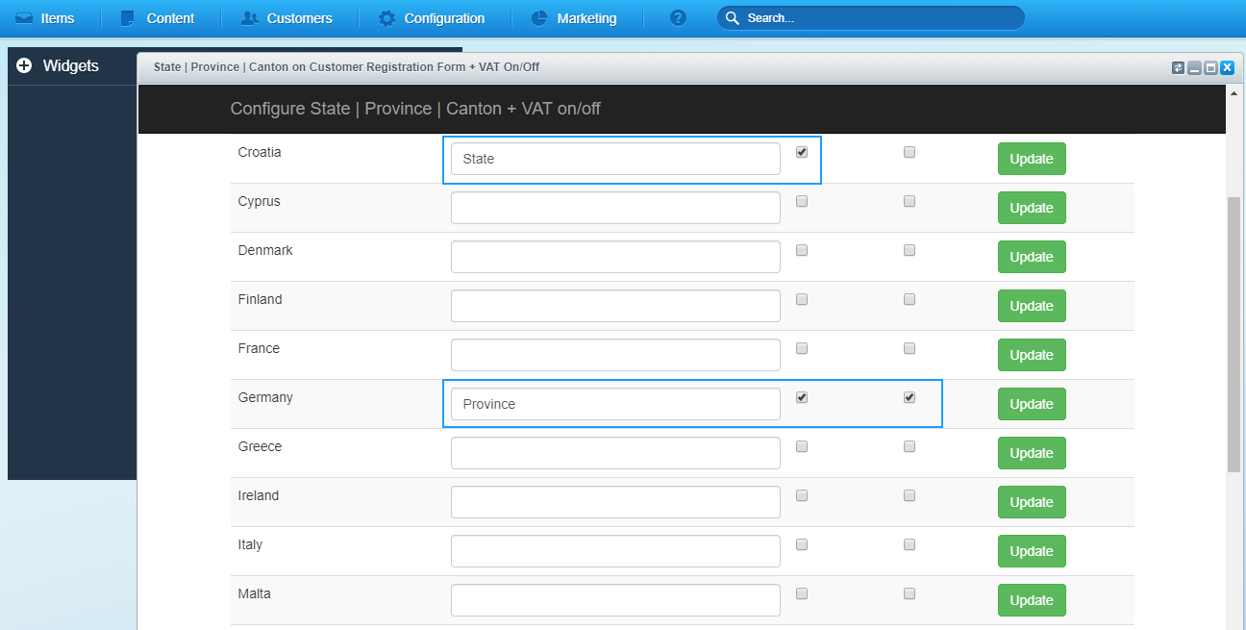This screenshot has width=1246, height=630.
Task: Click Update button for Croatia
Action: [1032, 159]
